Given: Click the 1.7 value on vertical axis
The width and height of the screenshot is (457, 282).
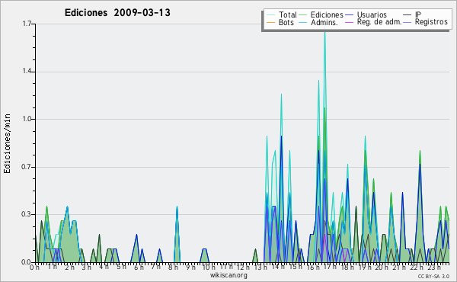Looking at the screenshot, I should click(27, 24).
